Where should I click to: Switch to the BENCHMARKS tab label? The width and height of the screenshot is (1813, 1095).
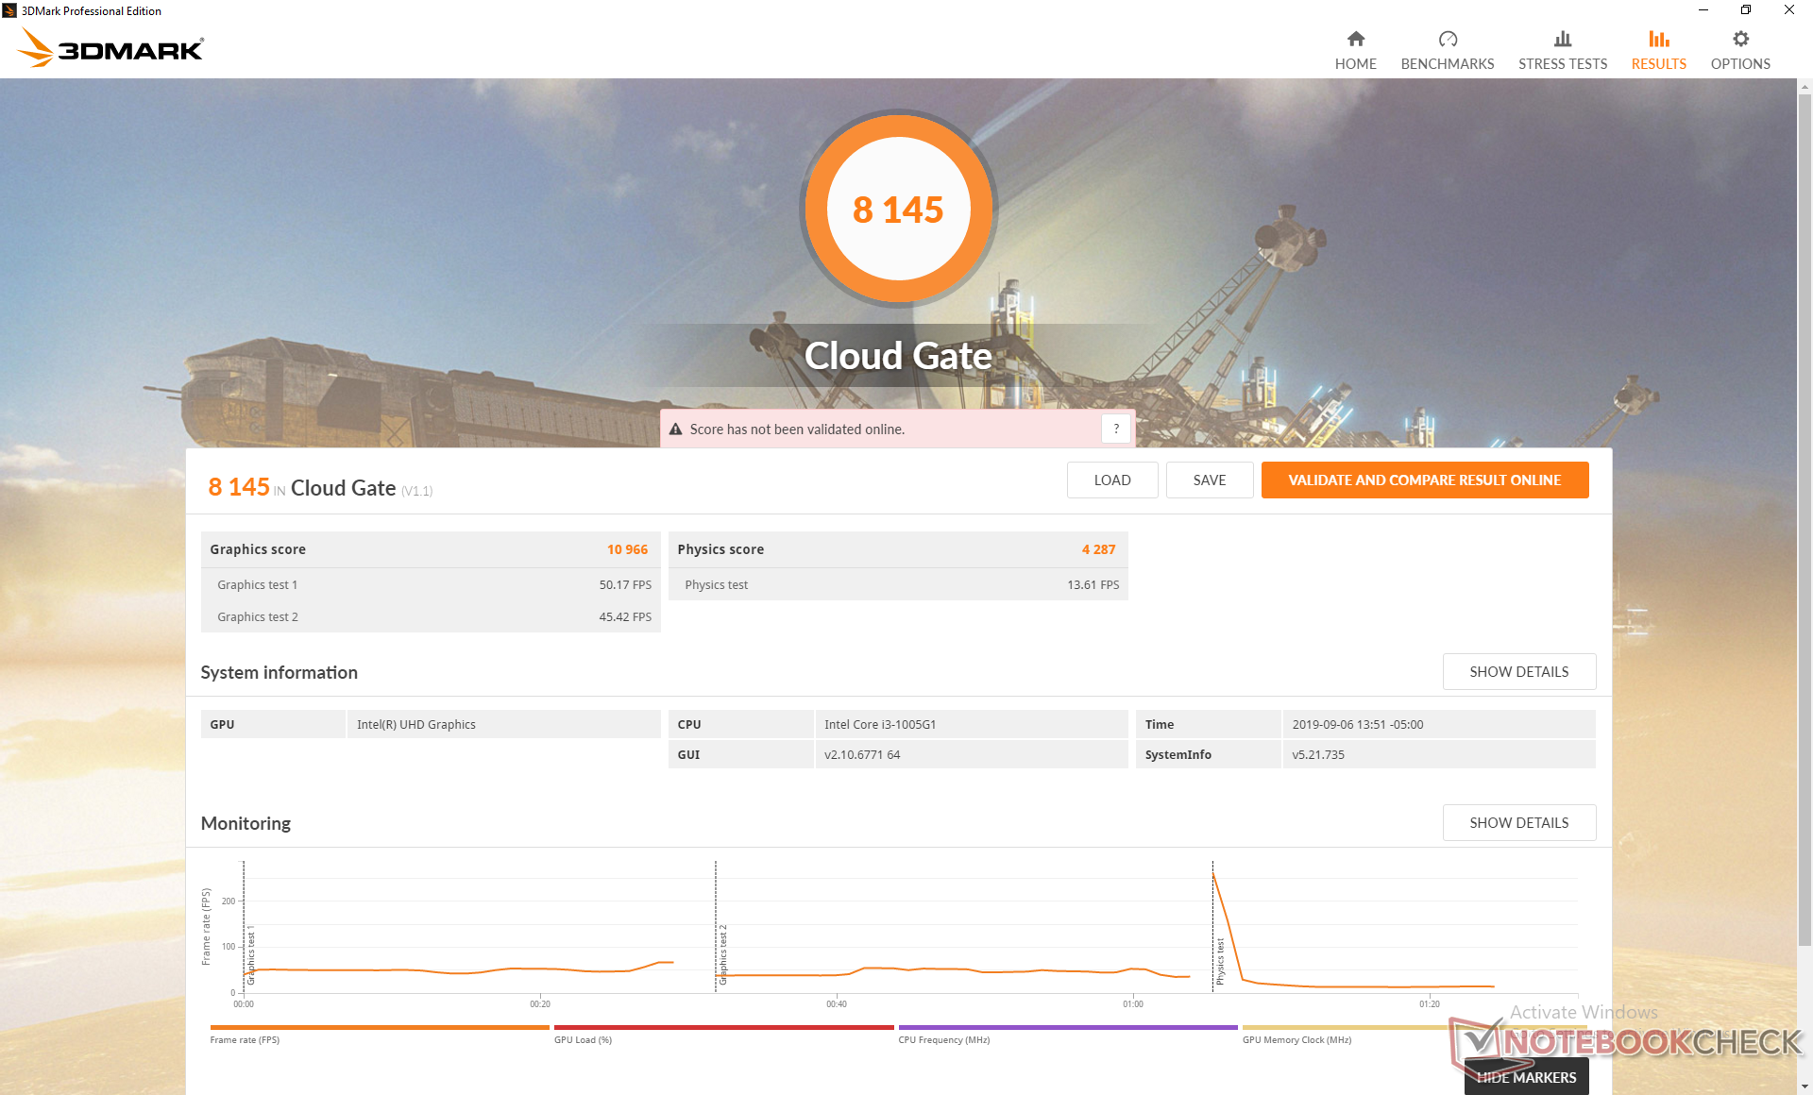click(1447, 64)
